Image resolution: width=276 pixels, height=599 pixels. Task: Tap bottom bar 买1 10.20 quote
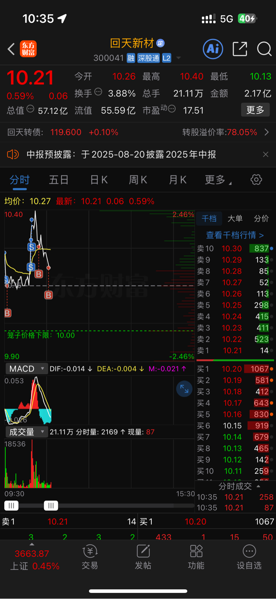(207, 522)
